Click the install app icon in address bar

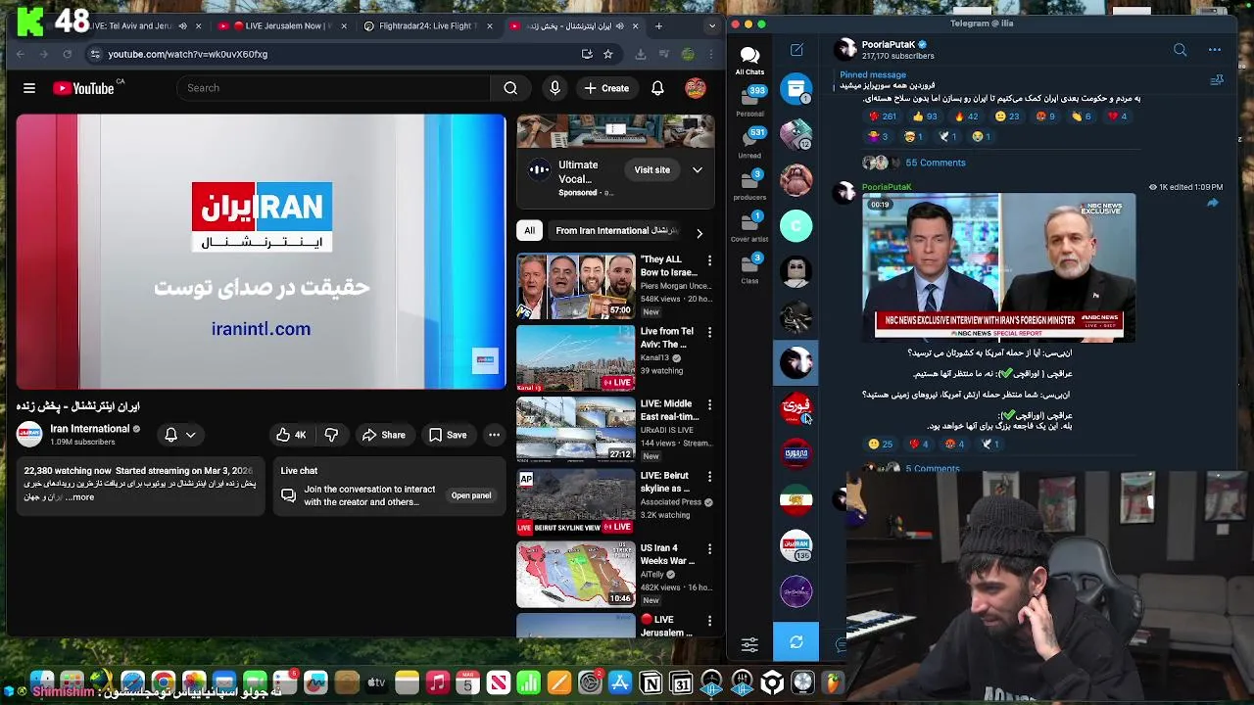(x=587, y=54)
